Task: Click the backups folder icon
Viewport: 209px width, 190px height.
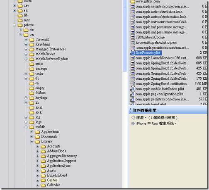Action: click(x=32, y=69)
